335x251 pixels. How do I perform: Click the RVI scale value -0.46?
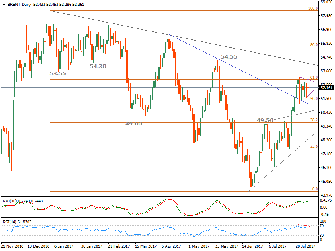[x=324, y=215]
